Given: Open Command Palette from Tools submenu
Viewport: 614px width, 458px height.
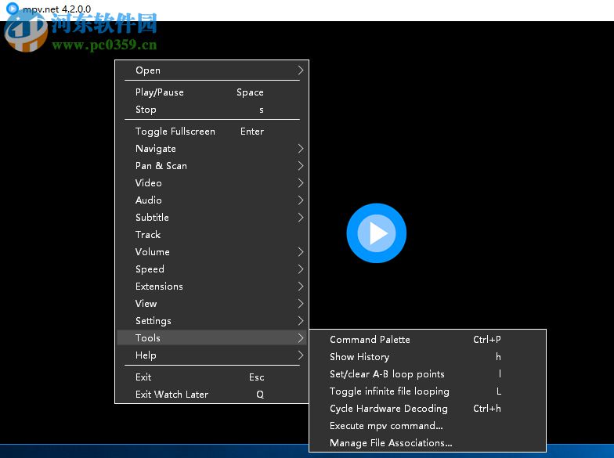Looking at the screenshot, I should [428, 340].
